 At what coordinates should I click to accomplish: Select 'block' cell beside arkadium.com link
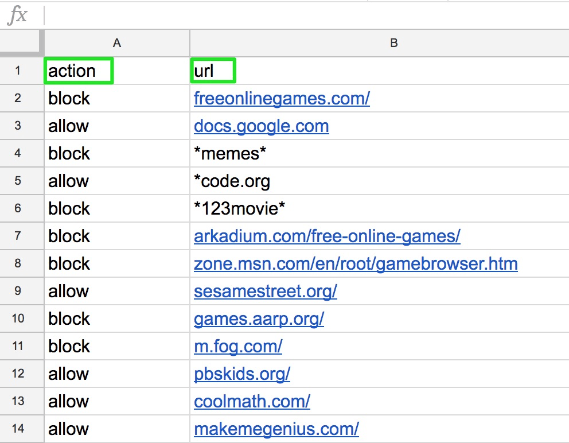(x=117, y=236)
